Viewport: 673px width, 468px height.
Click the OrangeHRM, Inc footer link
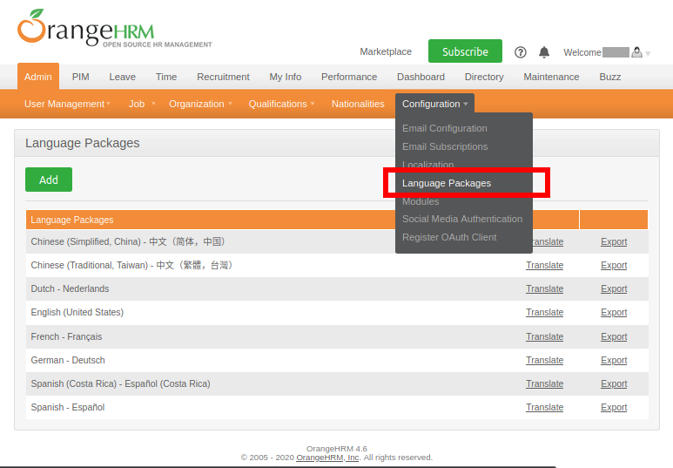pyautogui.click(x=327, y=458)
